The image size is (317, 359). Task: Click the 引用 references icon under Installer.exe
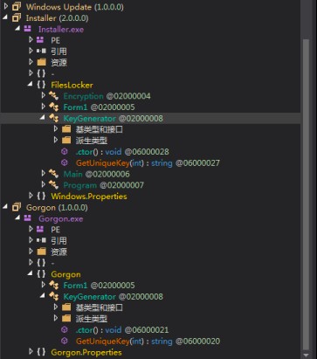point(41,51)
